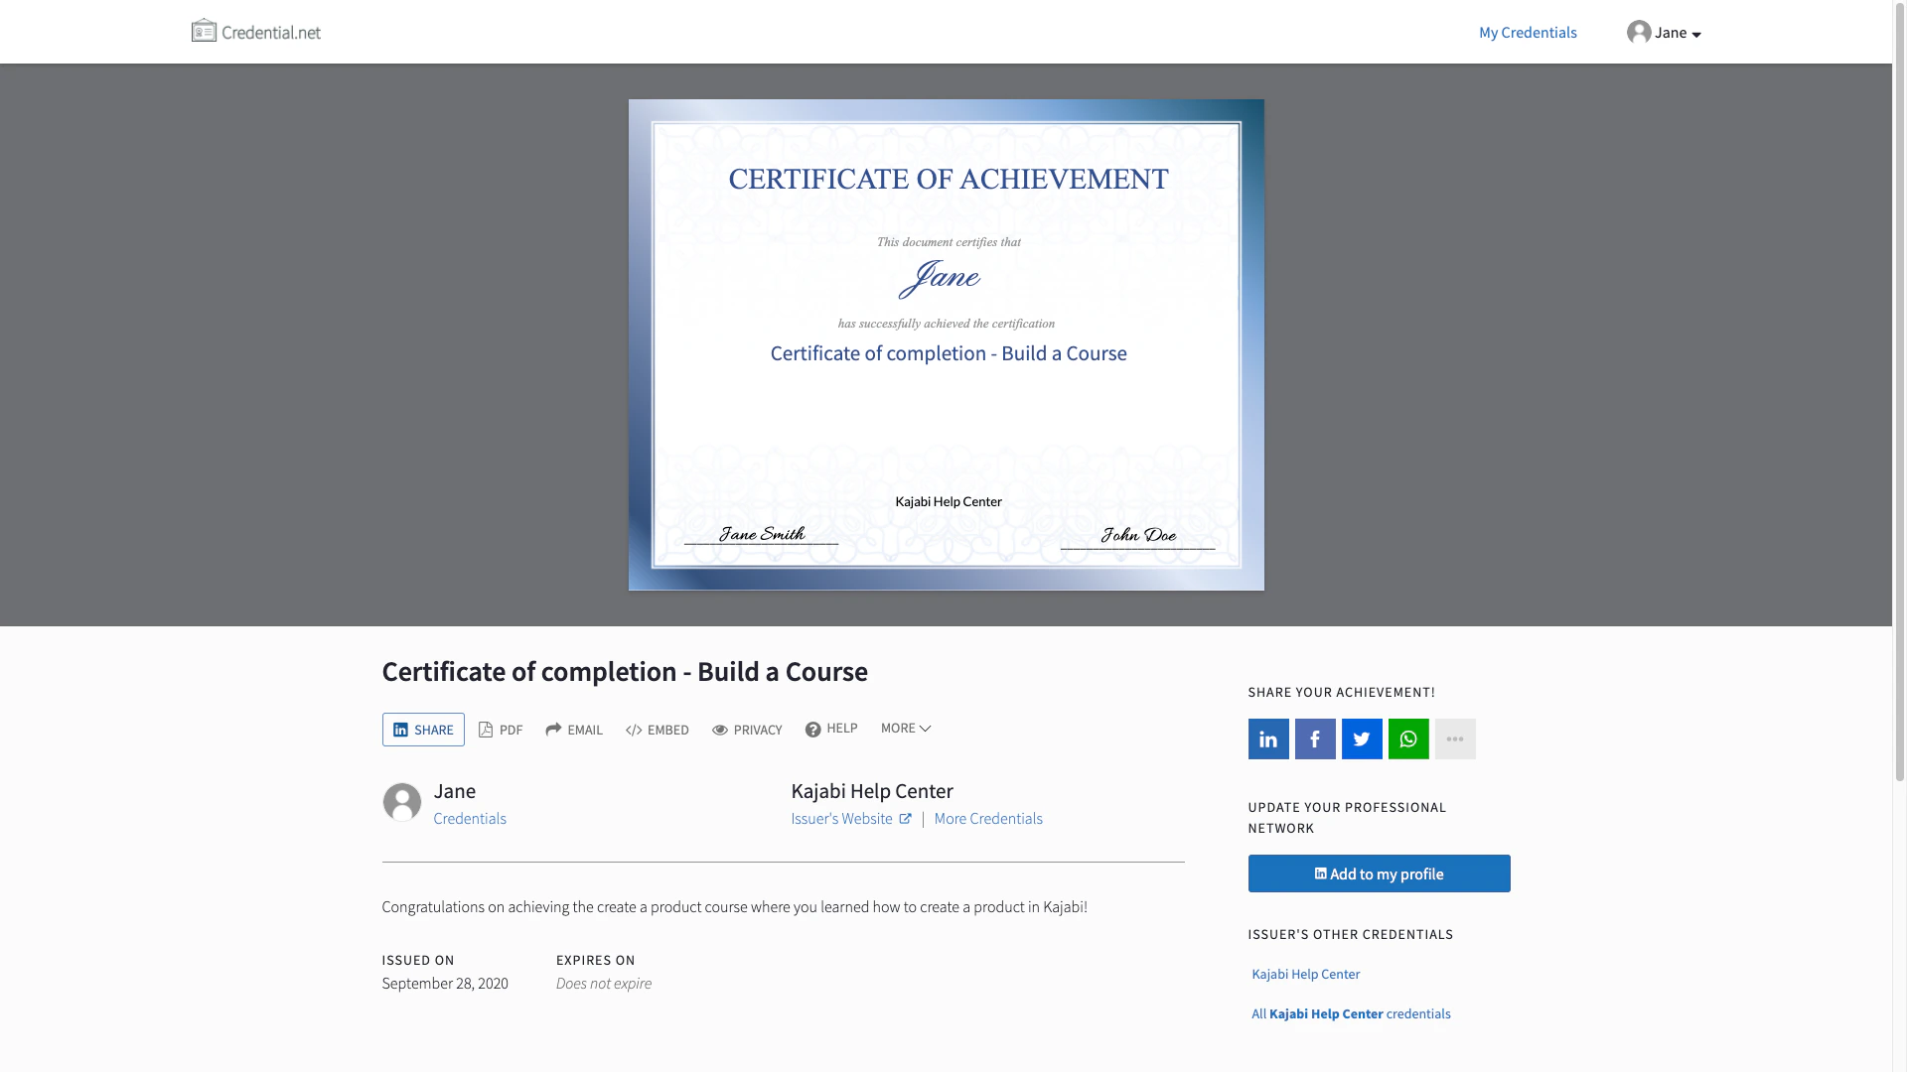This screenshot has height=1072, width=1907.
Task: Open more sharing options ellipsis
Action: 1455,739
